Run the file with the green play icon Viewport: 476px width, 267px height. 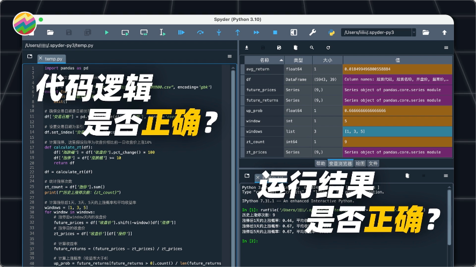coord(106,33)
